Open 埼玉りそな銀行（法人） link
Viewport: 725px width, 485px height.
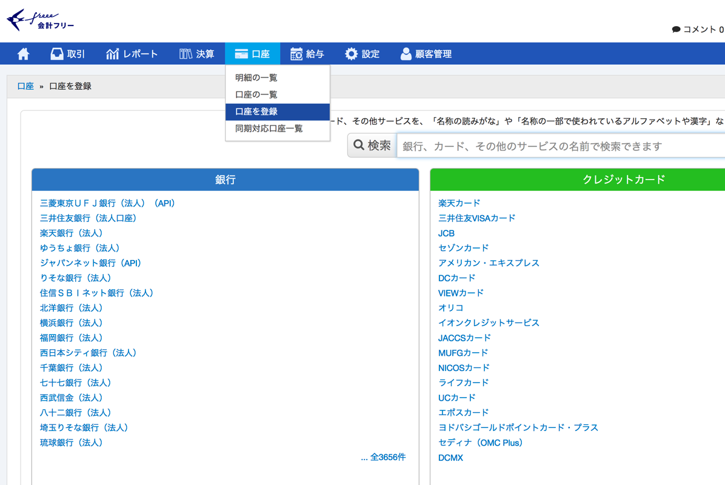84,427
